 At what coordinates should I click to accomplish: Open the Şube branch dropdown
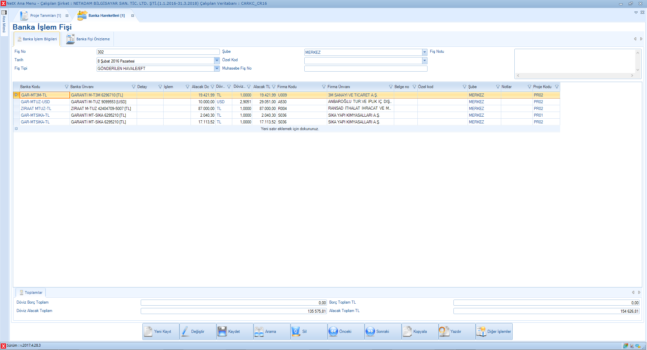(x=424, y=52)
